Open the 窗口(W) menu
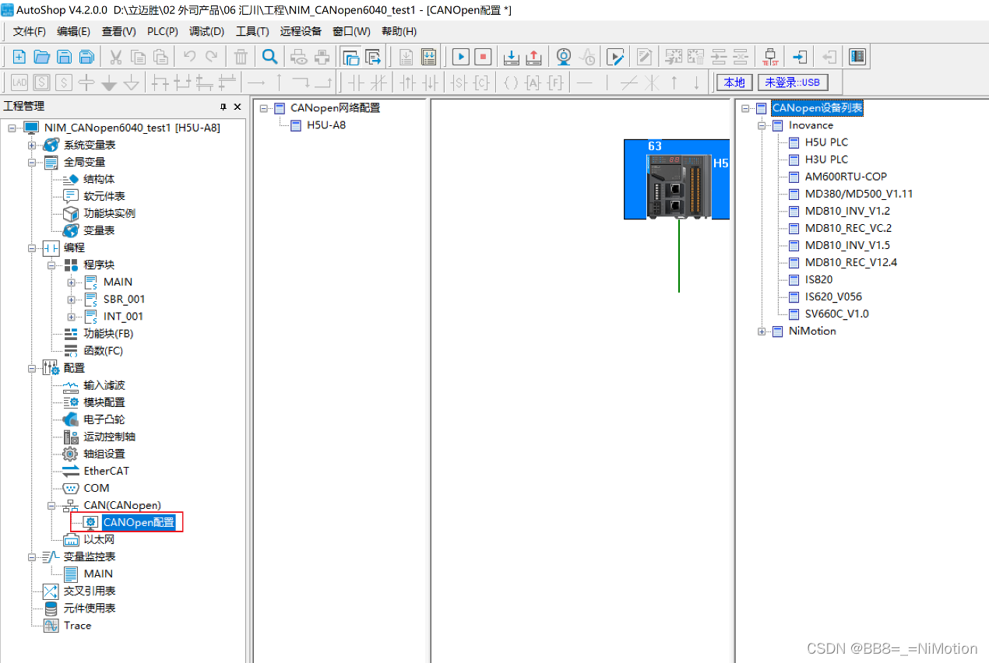Viewport: 989px width, 663px height. click(x=351, y=32)
